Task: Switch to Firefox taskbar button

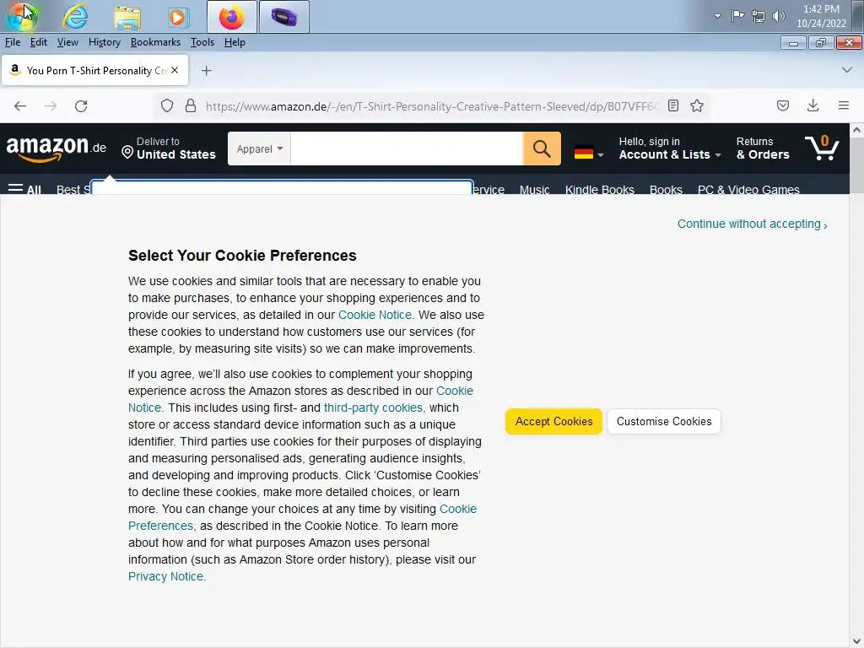Action: coord(232,17)
